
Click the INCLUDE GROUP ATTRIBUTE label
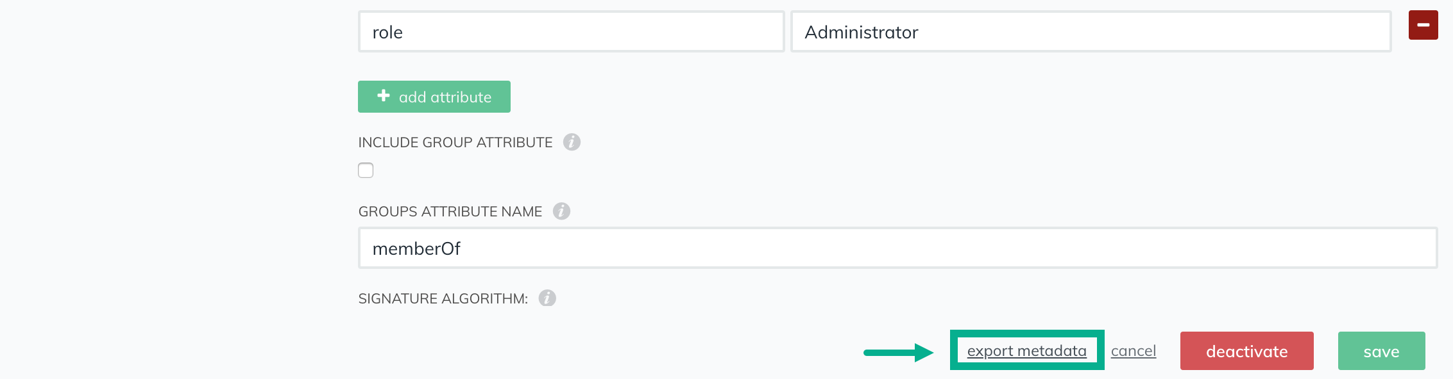455,142
